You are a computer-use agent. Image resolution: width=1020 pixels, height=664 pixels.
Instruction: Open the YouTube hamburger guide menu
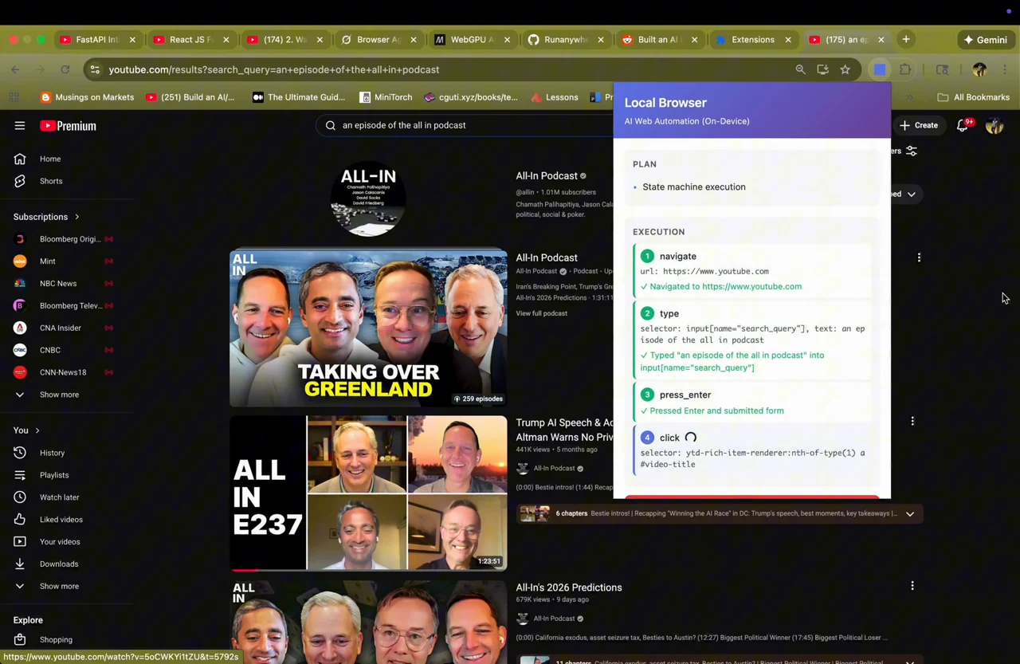coord(20,125)
